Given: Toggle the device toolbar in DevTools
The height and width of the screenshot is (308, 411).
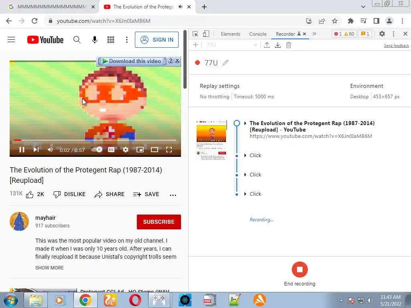Looking at the screenshot, I should [x=206, y=34].
